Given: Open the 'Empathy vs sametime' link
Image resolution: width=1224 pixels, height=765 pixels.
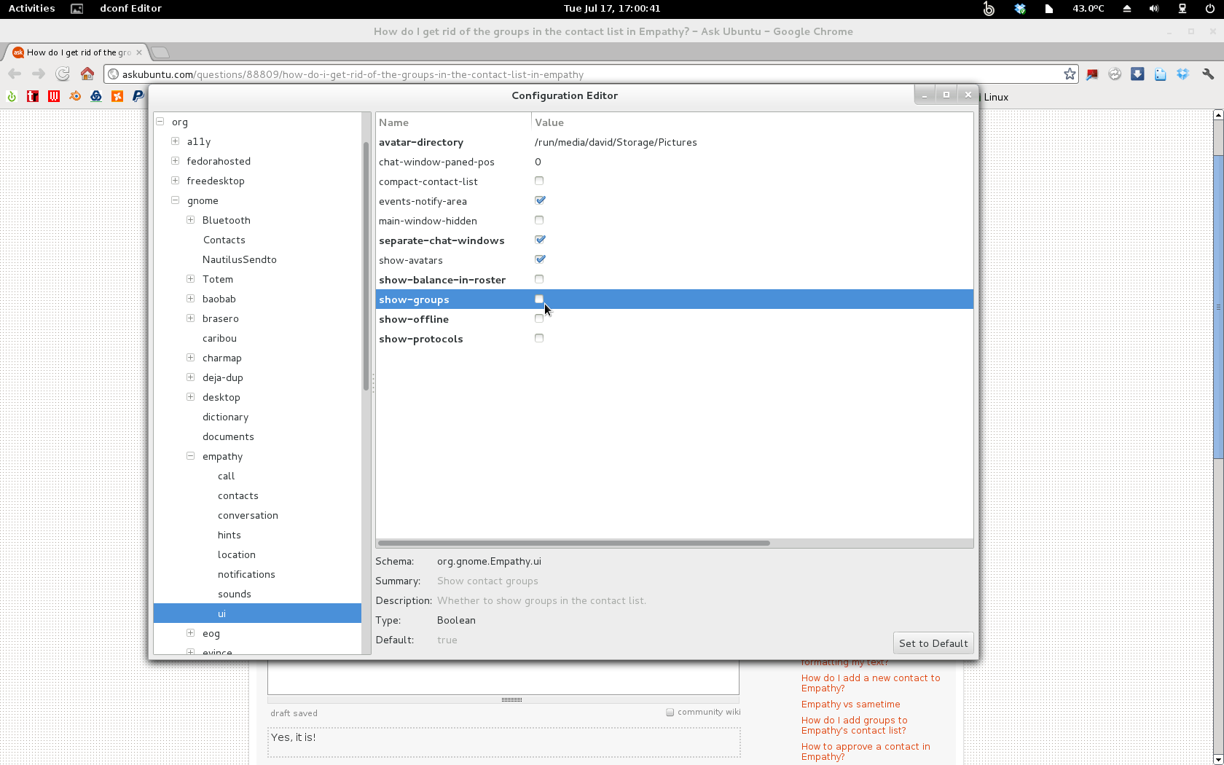Looking at the screenshot, I should click(850, 704).
